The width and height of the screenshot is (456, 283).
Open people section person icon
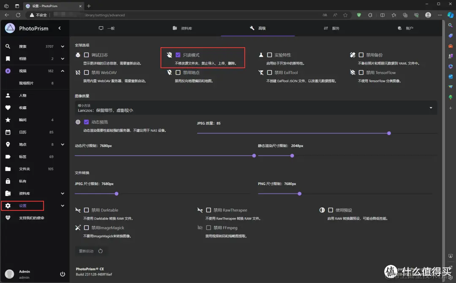(x=8, y=95)
